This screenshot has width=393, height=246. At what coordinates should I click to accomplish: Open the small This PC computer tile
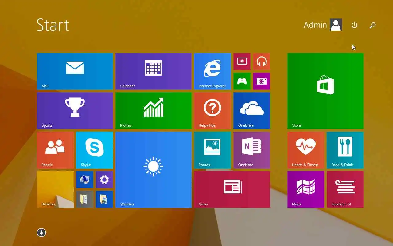[85, 180]
